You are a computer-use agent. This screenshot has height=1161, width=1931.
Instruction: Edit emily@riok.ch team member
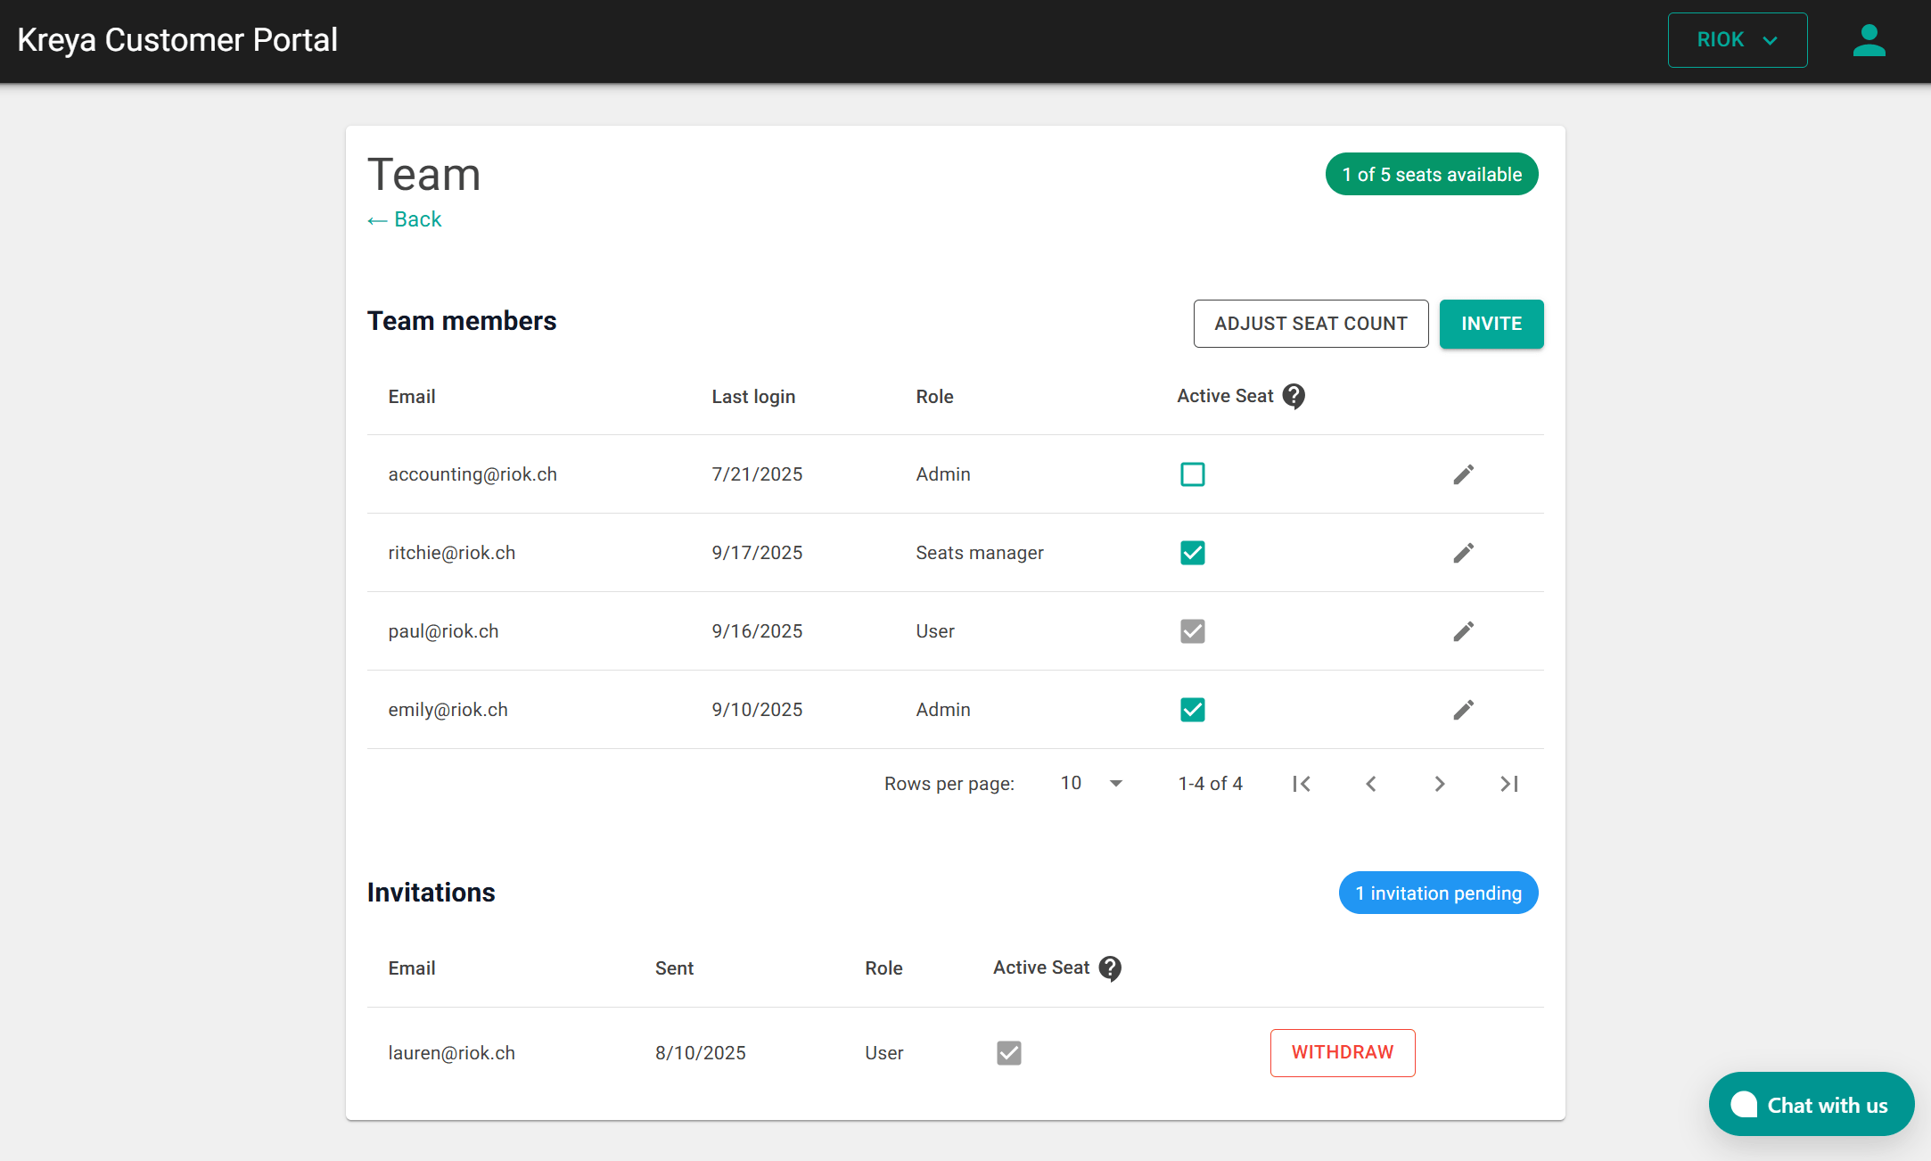1463,710
